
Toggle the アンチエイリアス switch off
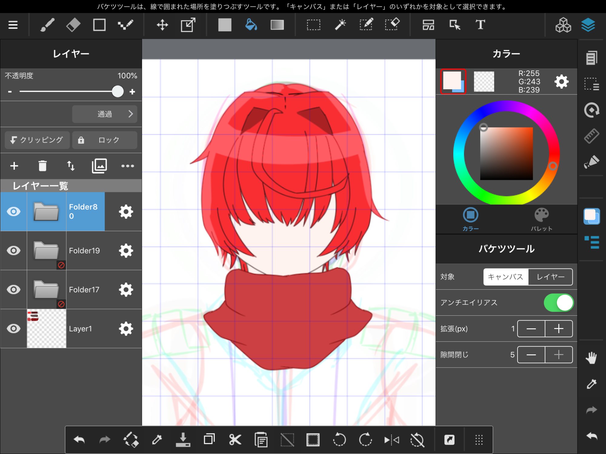click(558, 303)
